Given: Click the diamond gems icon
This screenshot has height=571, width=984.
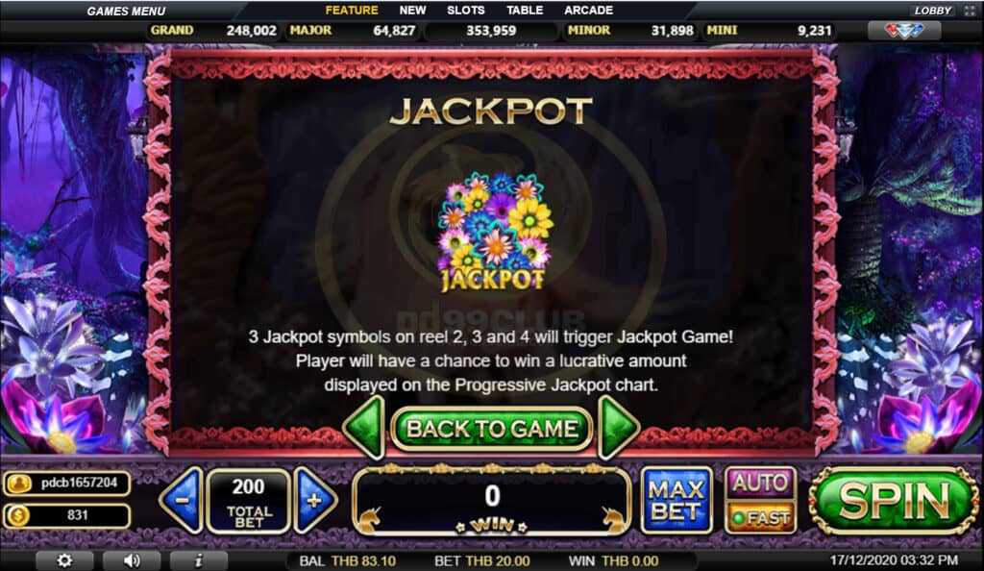Looking at the screenshot, I should (903, 30).
